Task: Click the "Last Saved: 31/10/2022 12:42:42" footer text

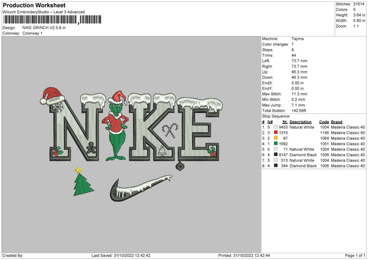Action: tap(121, 256)
